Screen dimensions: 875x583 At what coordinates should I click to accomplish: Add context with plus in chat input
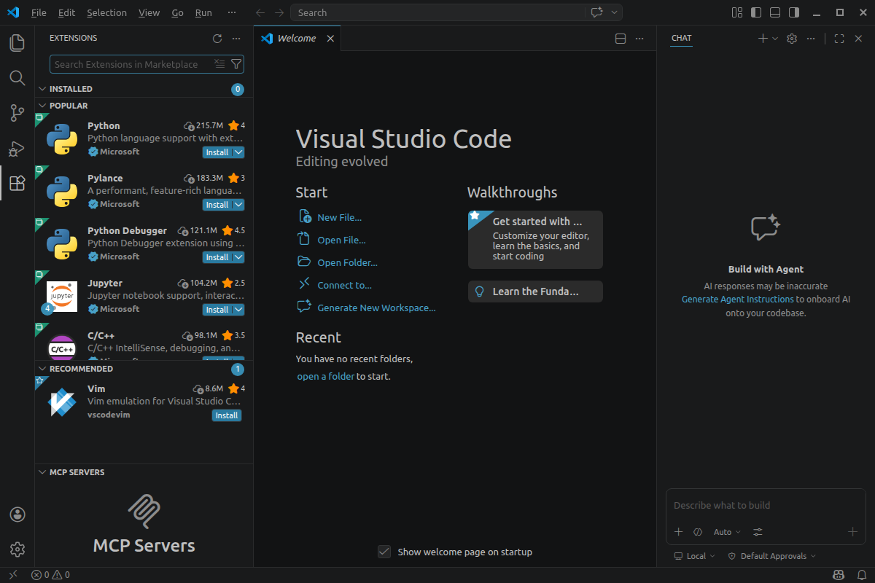pos(678,532)
